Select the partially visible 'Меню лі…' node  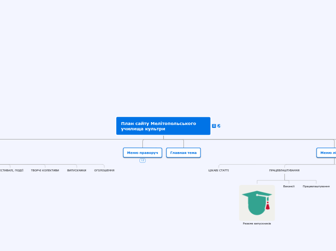click(326, 153)
